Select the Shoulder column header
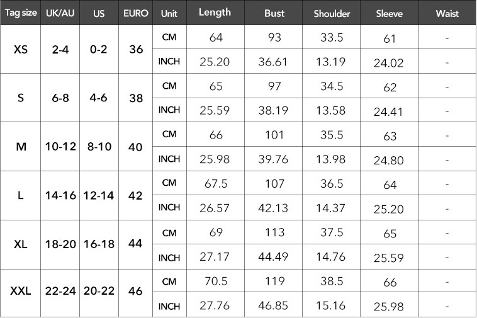This screenshot has height=318, width=477. 332,13
